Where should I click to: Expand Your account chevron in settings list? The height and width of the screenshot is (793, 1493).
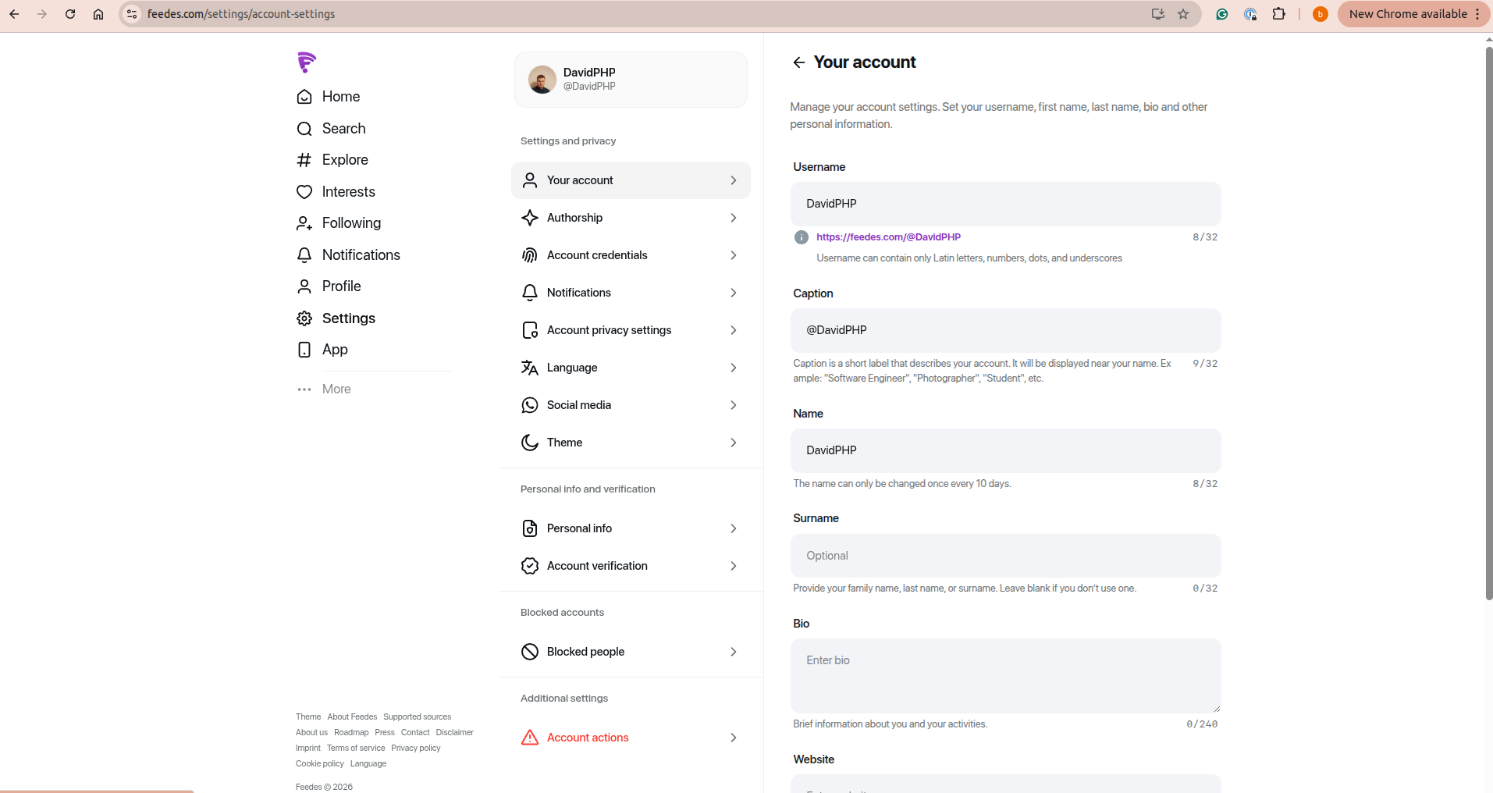(733, 180)
